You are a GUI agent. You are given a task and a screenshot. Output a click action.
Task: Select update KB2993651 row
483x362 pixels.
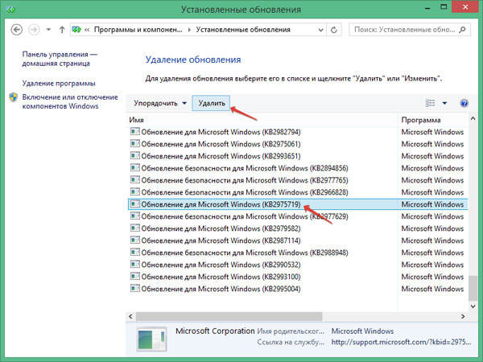(x=298, y=156)
